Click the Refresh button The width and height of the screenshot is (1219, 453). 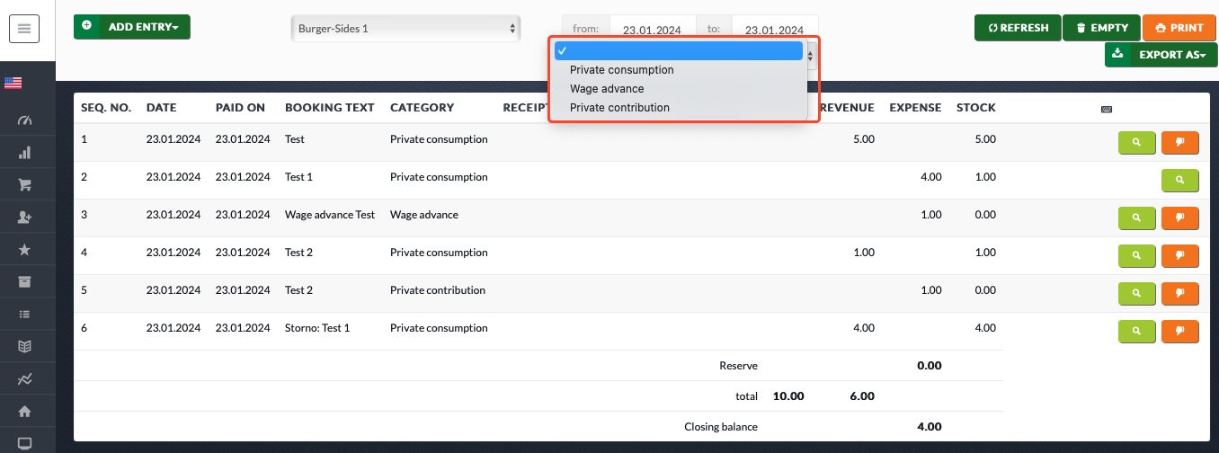[1018, 28]
